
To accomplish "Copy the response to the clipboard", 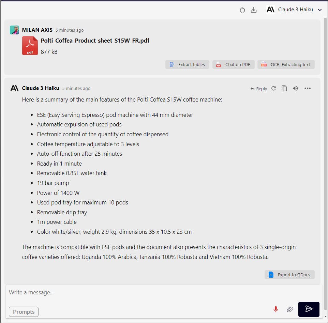I will 284,89.
